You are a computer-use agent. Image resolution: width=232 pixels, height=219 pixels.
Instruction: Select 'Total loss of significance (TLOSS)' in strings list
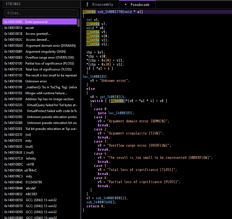point(40,69)
